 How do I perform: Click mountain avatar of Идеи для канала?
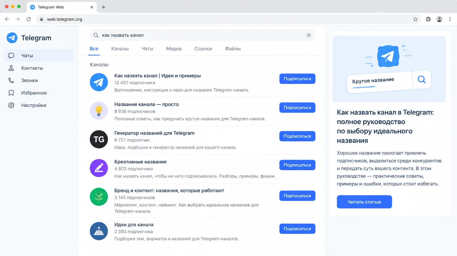99,231
